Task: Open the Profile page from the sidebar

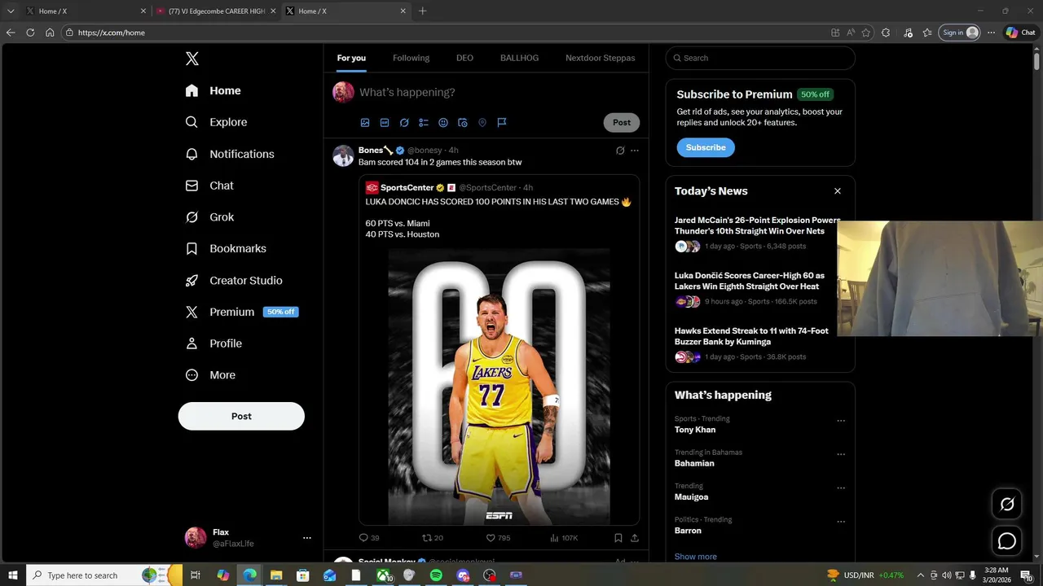Action: click(213, 343)
